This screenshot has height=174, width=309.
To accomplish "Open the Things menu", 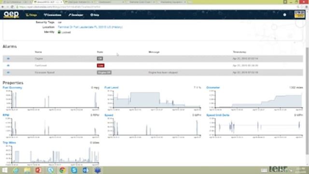I will coord(31,15).
